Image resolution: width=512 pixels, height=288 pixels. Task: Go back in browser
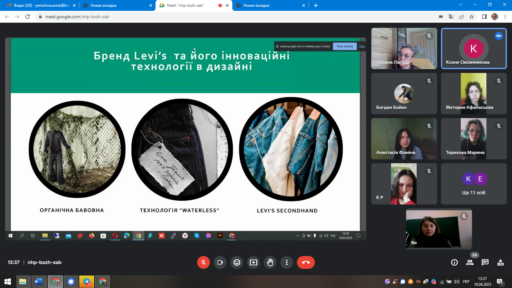tap(7, 17)
